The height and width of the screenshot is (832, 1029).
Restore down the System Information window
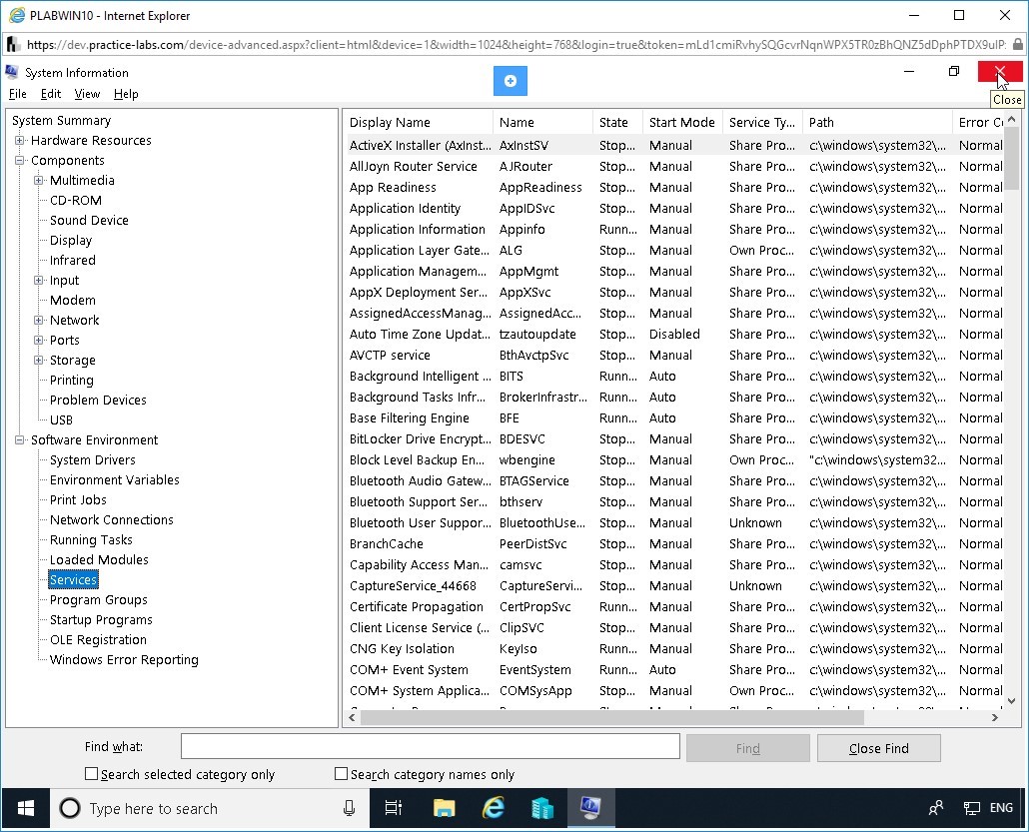[x=954, y=71]
